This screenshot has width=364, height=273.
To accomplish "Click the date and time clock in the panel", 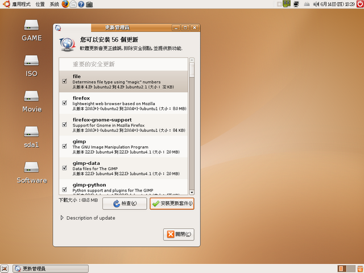I will tap(337, 4).
